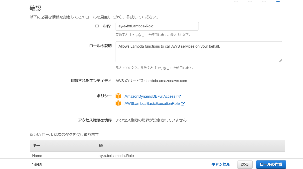The width and height of the screenshot is (303, 169).
Task: Click the ロール名 role name field
Action: 157,26
